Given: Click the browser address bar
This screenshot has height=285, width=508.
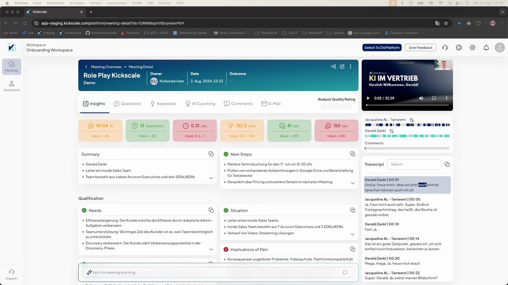Looking at the screenshot, I should [x=234, y=23].
